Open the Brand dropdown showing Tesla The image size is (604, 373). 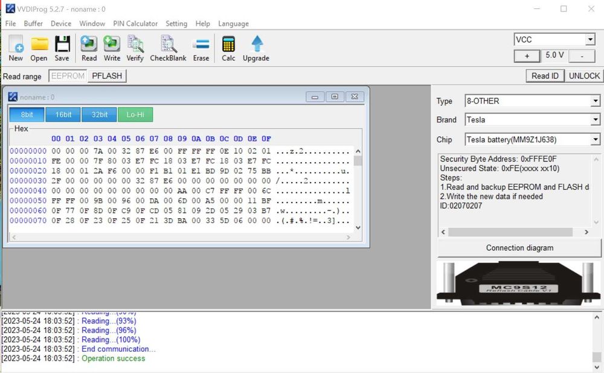tap(596, 120)
